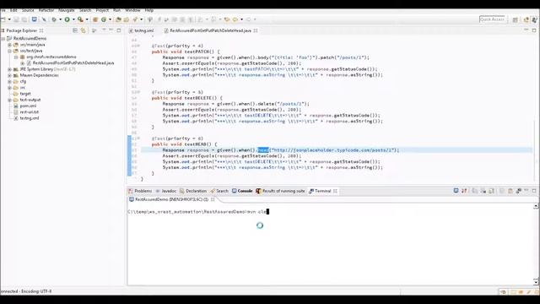Screen dimensions: 540x304
Task: Open the Refactor menu
Action: [x=46, y=10]
